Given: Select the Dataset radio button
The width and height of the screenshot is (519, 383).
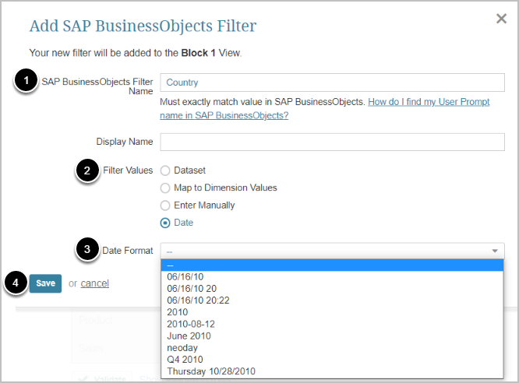Looking at the screenshot, I should click(165, 170).
